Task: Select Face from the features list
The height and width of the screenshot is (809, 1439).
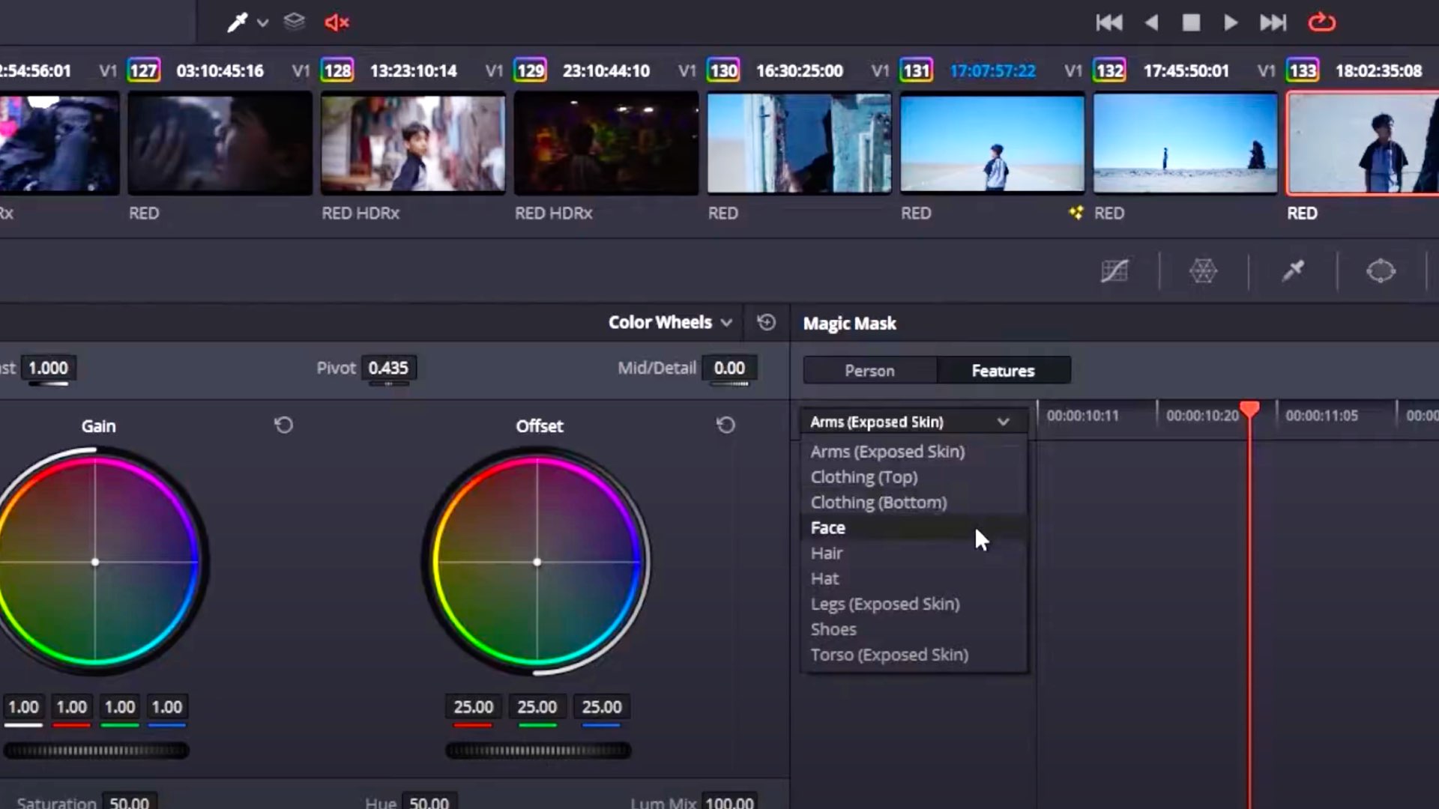Action: pyautogui.click(x=828, y=528)
